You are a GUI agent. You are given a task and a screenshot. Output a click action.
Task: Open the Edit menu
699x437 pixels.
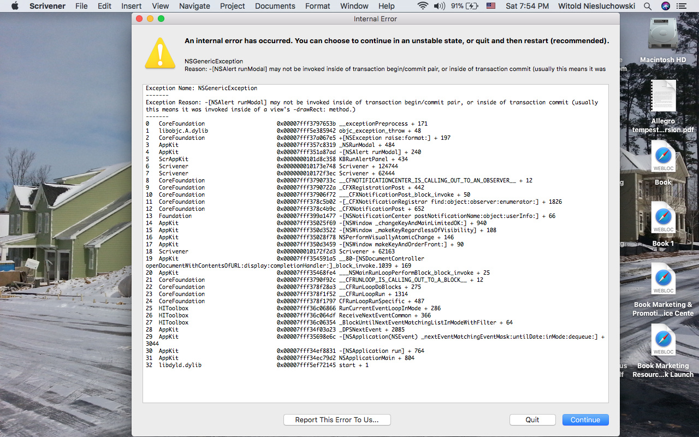coord(104,6)
